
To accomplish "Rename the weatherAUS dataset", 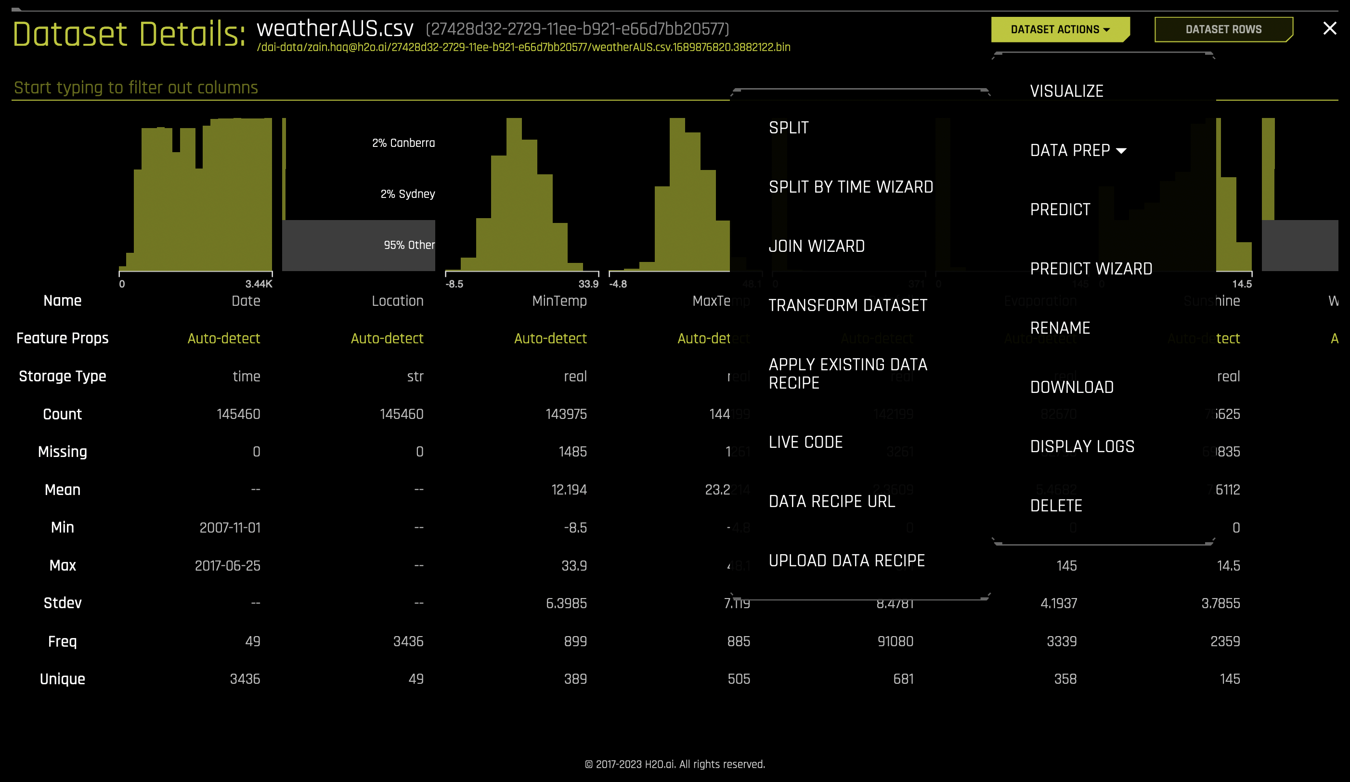I will 1060,328.
